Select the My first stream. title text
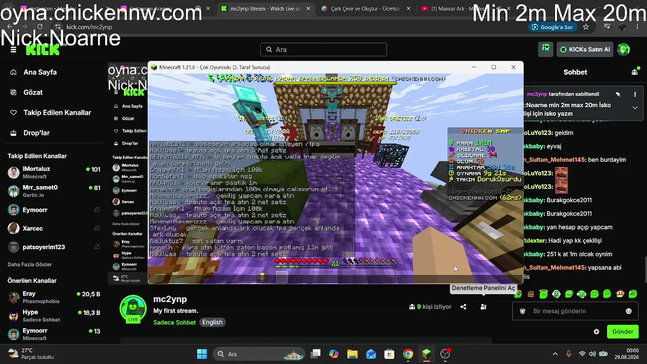 [x=176, y=311]
